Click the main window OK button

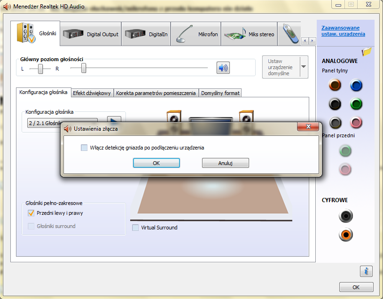click(356, 287)
